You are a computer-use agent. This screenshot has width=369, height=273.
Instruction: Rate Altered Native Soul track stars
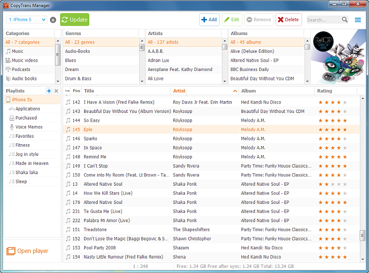(x=332, y=184)
